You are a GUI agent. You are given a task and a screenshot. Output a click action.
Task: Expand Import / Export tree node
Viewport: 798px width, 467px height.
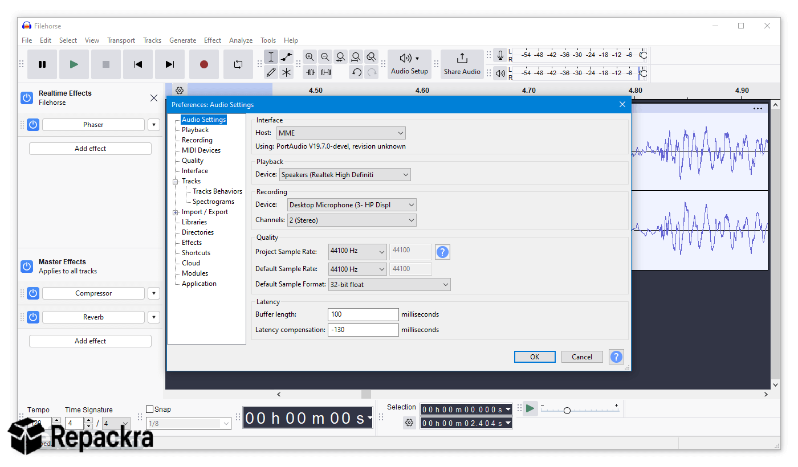coord(176,212)
